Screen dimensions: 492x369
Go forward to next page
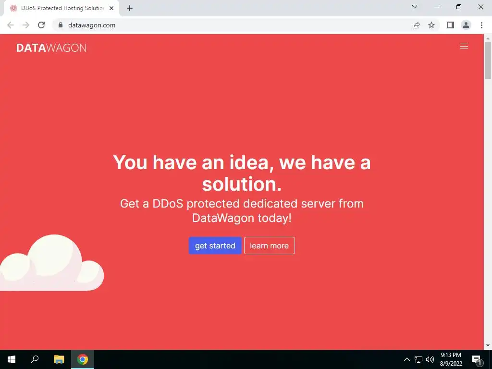coord(26,25)
